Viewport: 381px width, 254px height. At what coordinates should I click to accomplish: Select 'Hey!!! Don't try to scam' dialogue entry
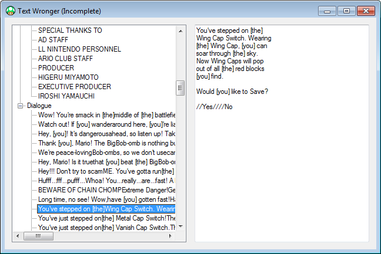106,171
